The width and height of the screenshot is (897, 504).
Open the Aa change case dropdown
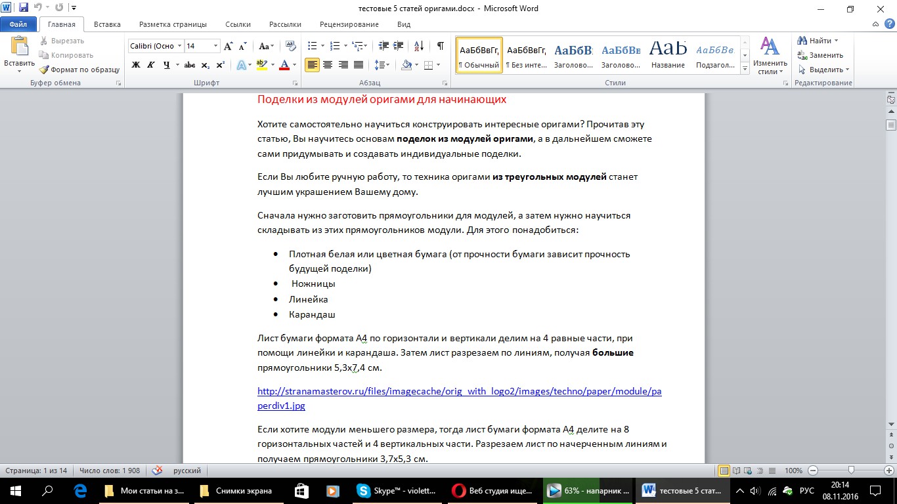pyautogui.click(x=266, y=46)
